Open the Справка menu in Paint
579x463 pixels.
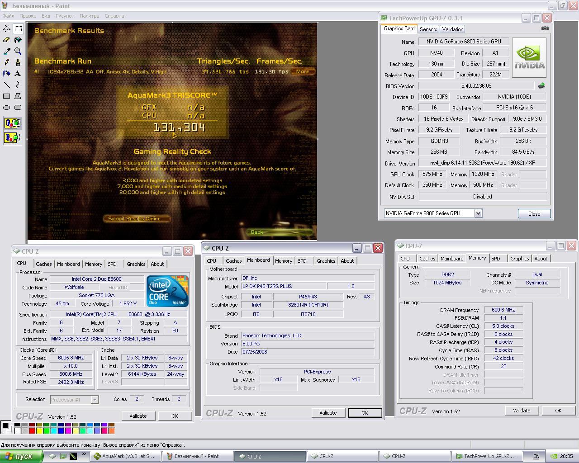pyautogui.click(x=114, y=16)
